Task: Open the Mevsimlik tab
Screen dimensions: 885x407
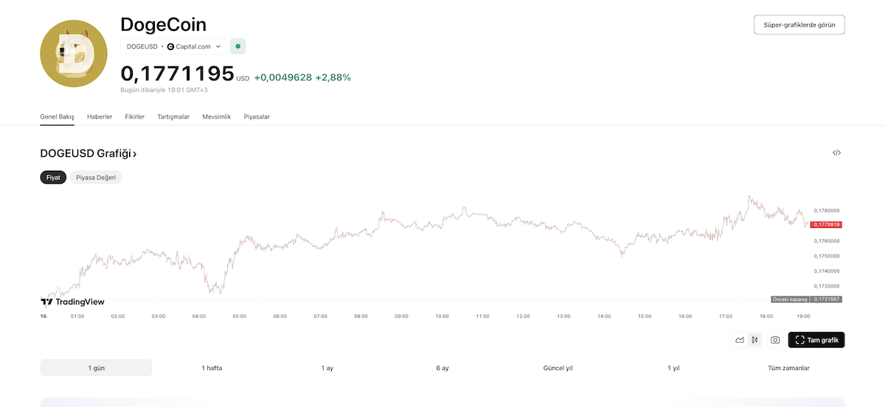Action: pos(217,116)
